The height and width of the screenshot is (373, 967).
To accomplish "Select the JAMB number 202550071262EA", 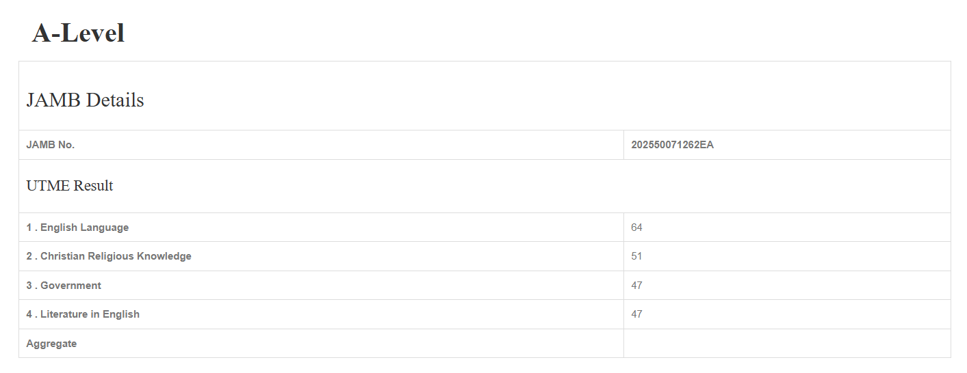I will [x=672, y=145].
